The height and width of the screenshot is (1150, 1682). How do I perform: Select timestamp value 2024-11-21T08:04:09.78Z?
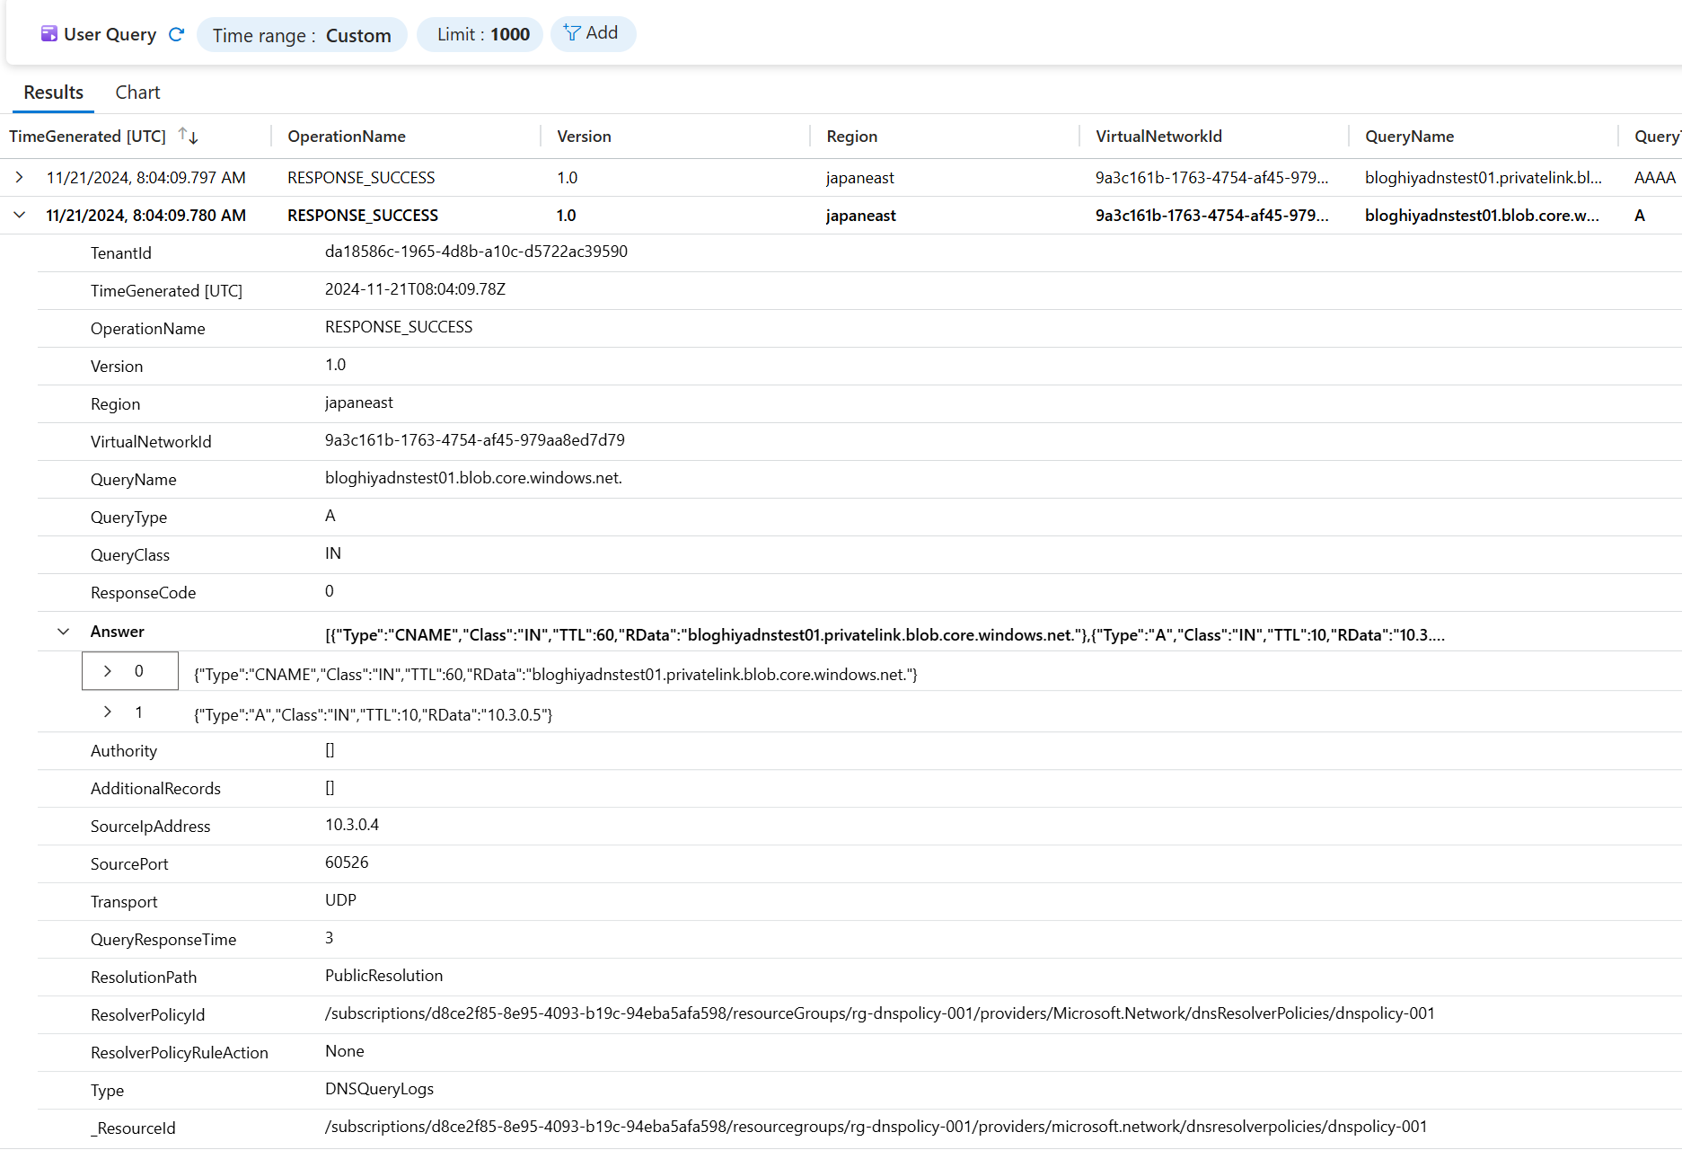[415, 289]
